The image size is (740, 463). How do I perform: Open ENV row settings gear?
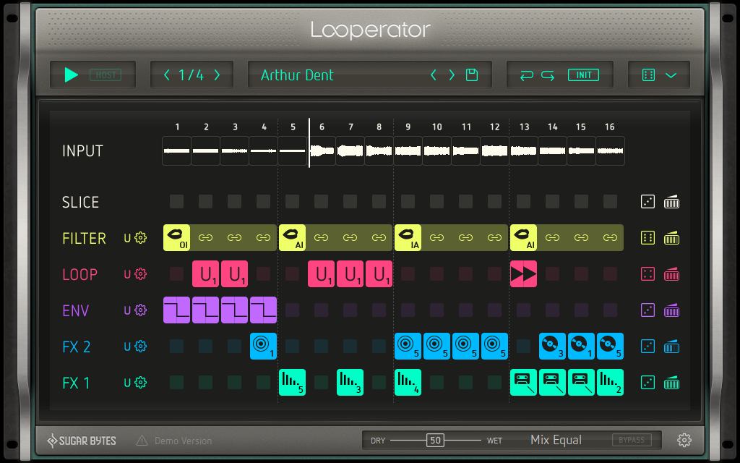click(141, 310)
